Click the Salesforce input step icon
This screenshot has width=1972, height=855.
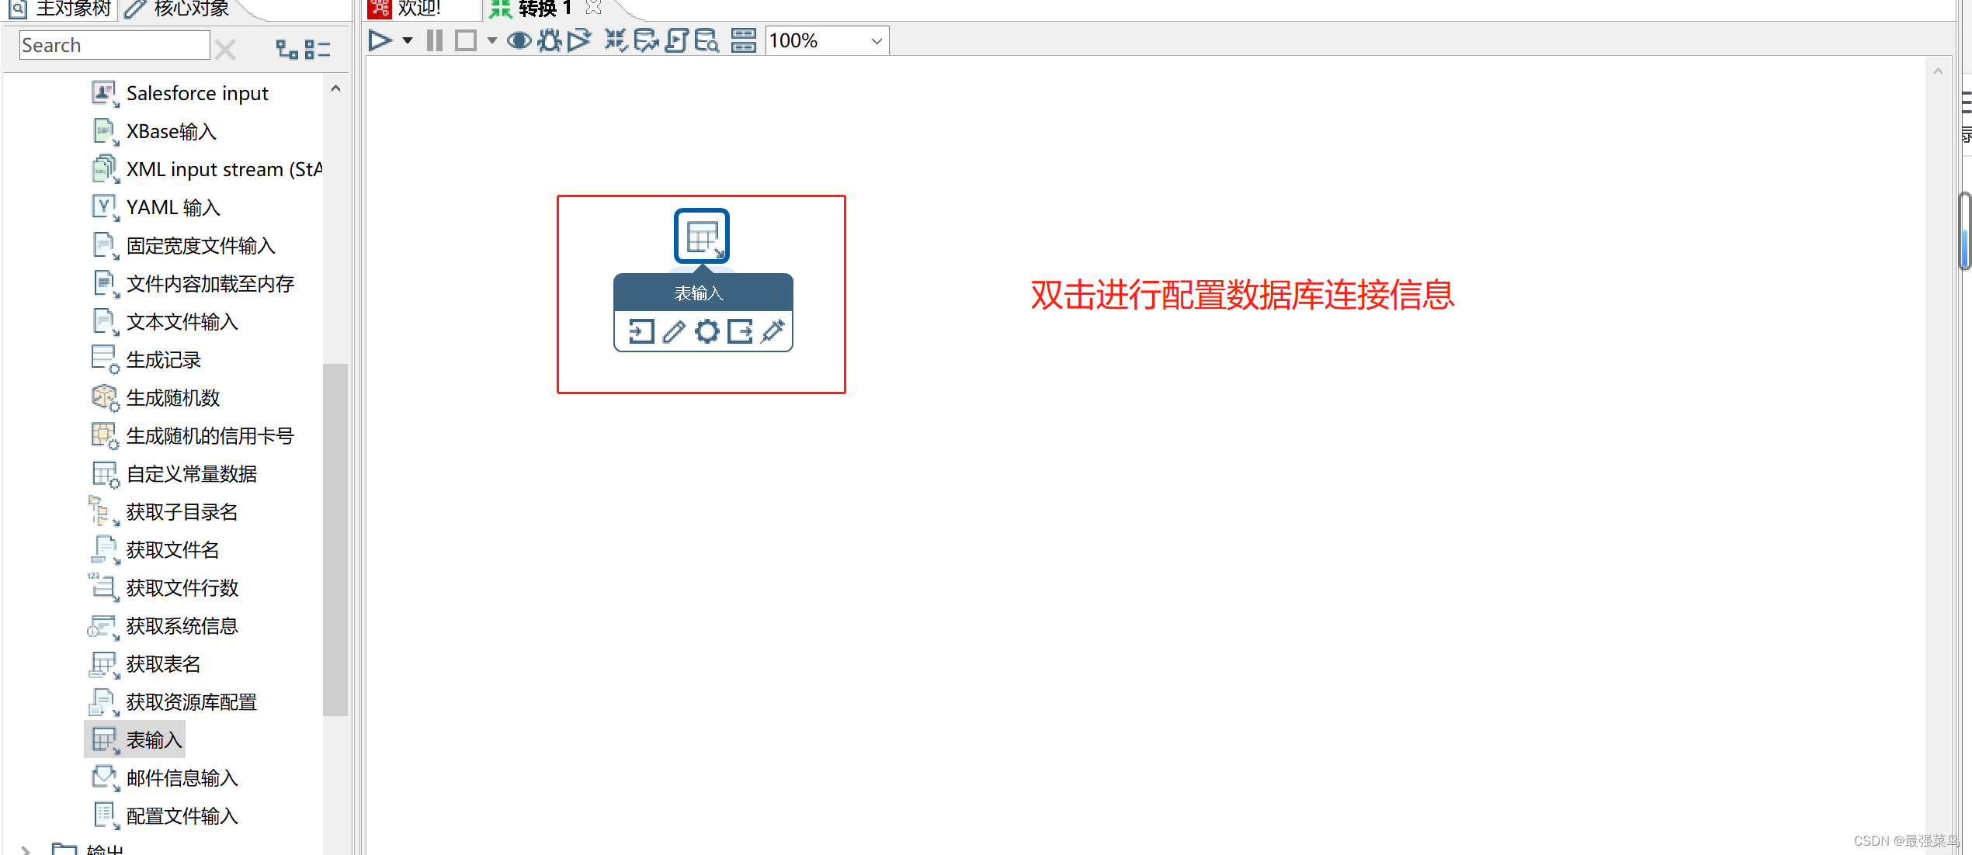click(x=105, y=93)
